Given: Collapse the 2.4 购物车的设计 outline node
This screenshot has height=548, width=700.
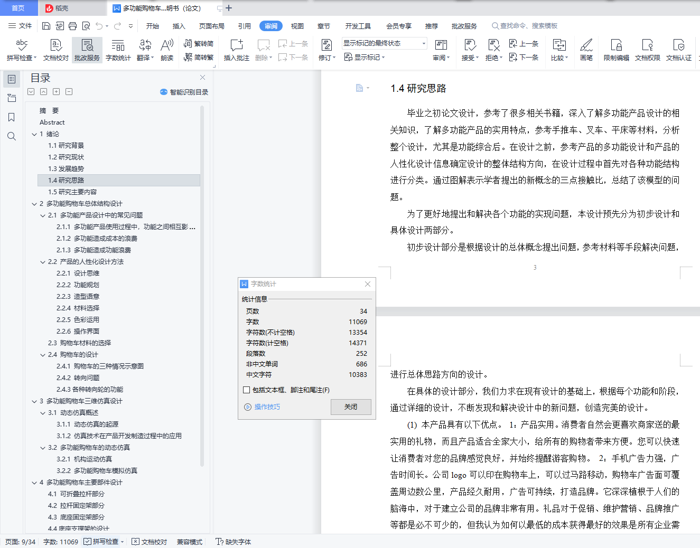Looking at the screenshot, I should (x=43, y=355).
